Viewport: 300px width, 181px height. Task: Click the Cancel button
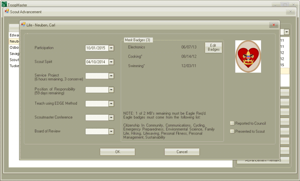(x=182, y=152)
